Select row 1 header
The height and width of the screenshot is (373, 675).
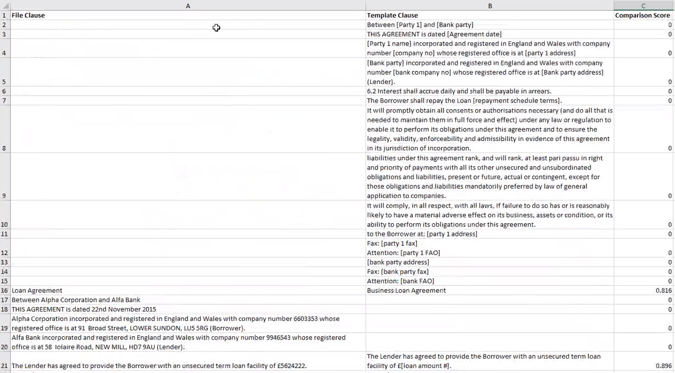[x=4, y=15]
